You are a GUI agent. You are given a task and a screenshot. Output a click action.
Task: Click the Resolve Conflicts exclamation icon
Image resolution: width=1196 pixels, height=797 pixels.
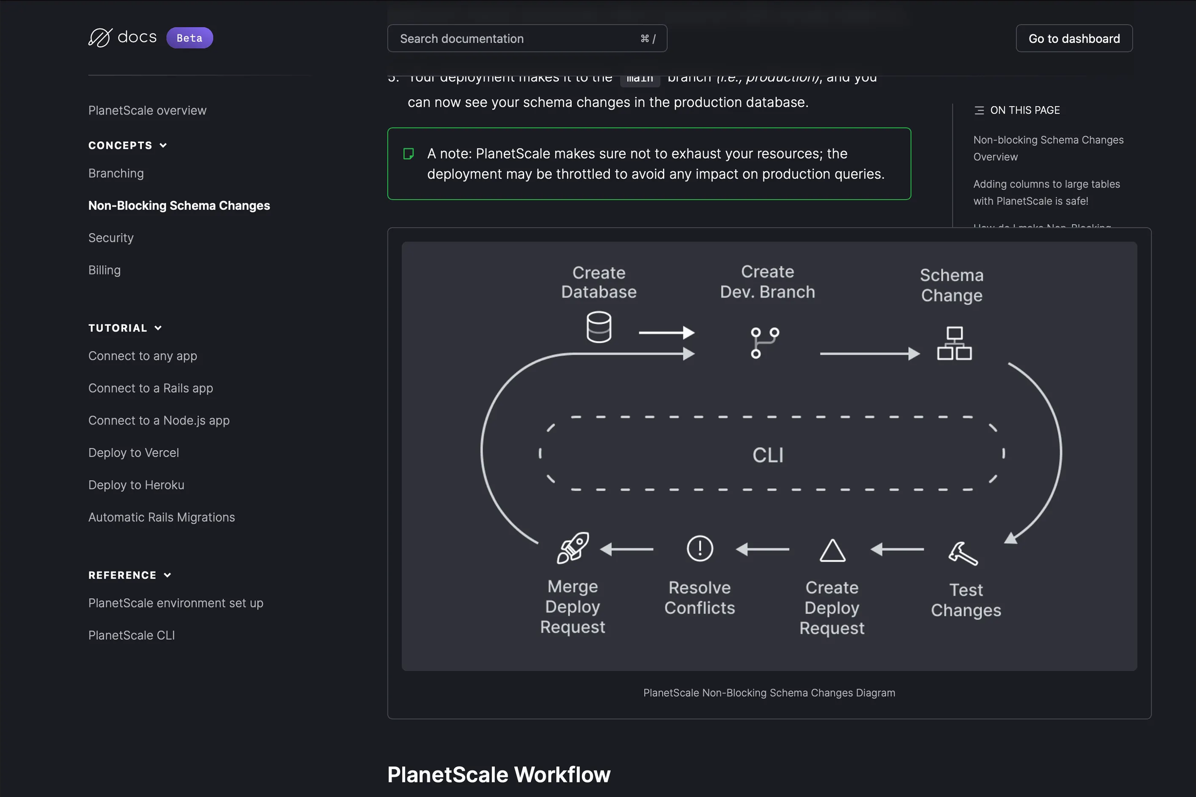pyautogui.click(x=700, y=548)
